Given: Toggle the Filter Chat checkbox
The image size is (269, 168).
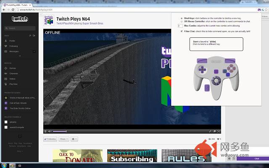Looking at the screenshot, I should coord(181,31).
